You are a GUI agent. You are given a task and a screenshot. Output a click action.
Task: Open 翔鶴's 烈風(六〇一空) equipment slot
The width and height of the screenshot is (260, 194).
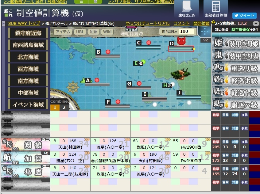tap(151, 144)
